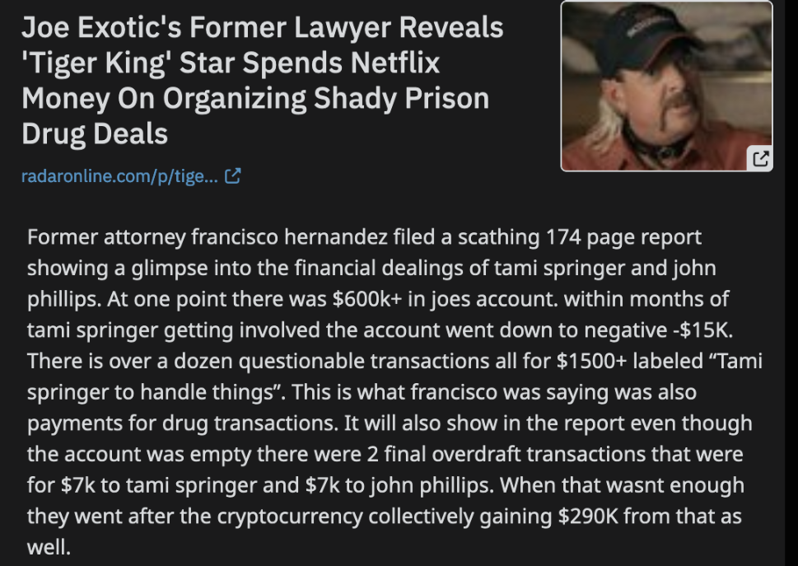
Task: Click the 'Drug Deals' title line
Action: [x=95, y=133]
